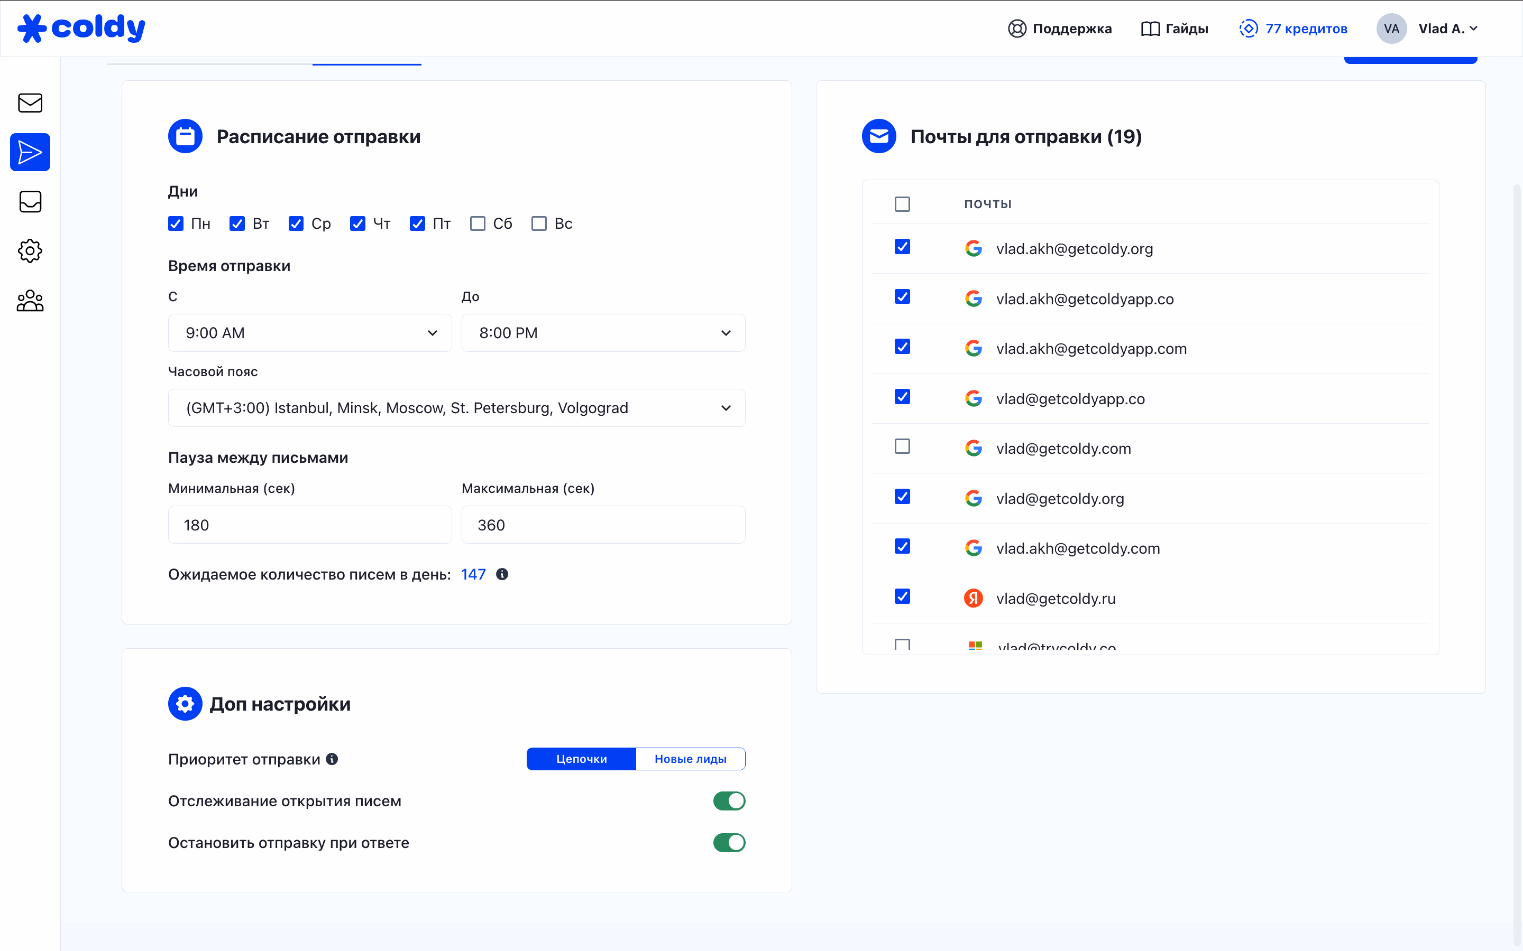Click info icon beside Приоритет отправки
This screenshot has width=1523, height=951.
(332, 759)
